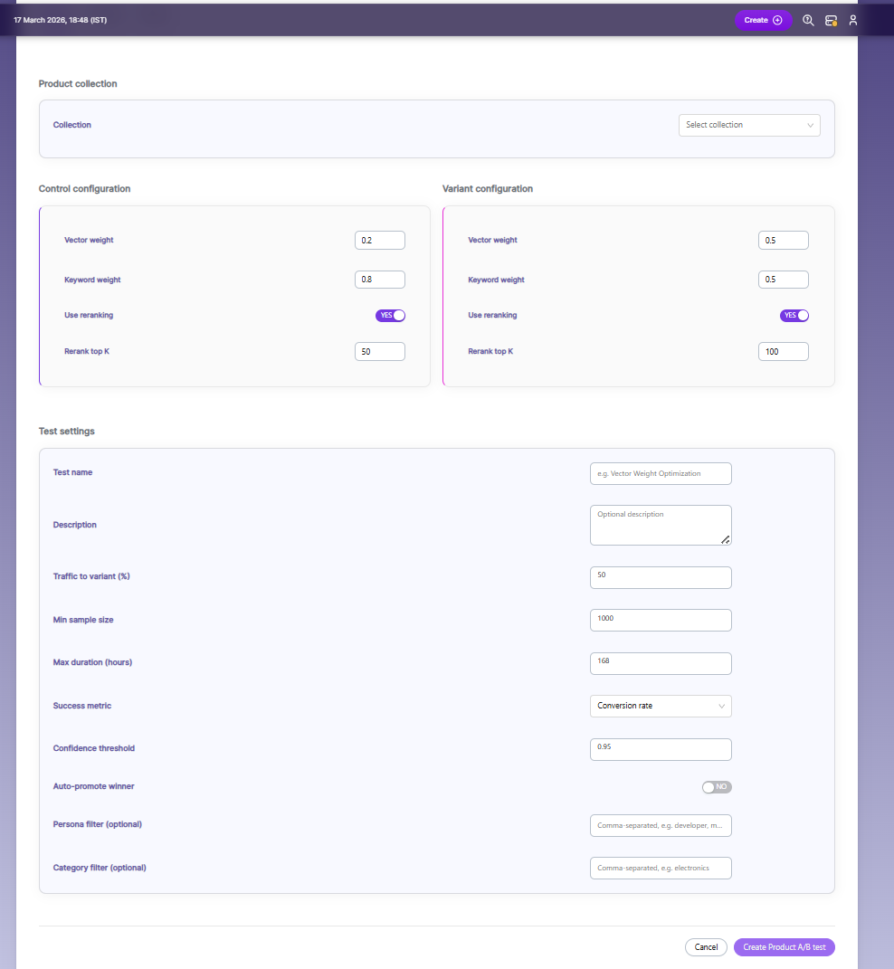
Task: Edit Variant Vector weight field
Action: point(783,241)
